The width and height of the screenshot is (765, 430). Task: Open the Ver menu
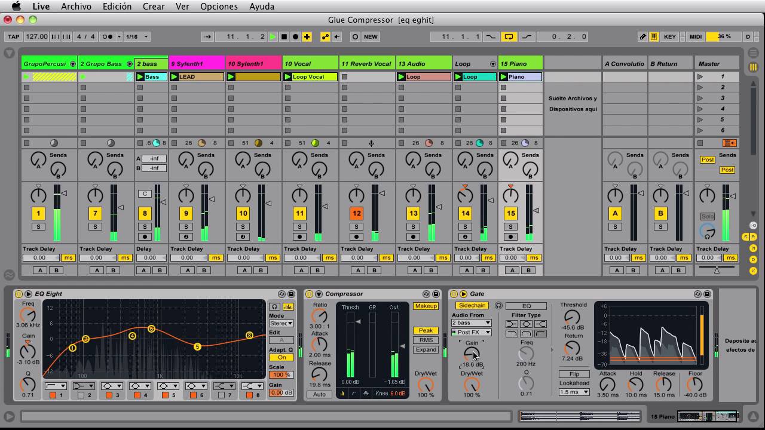coord(182,7)
